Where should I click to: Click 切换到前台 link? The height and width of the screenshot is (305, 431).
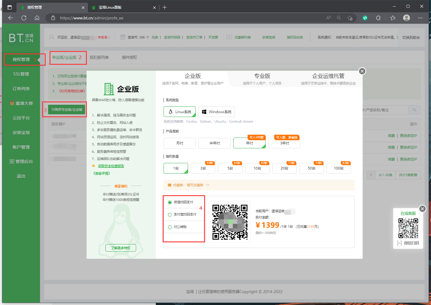click(x=411, y=37)
